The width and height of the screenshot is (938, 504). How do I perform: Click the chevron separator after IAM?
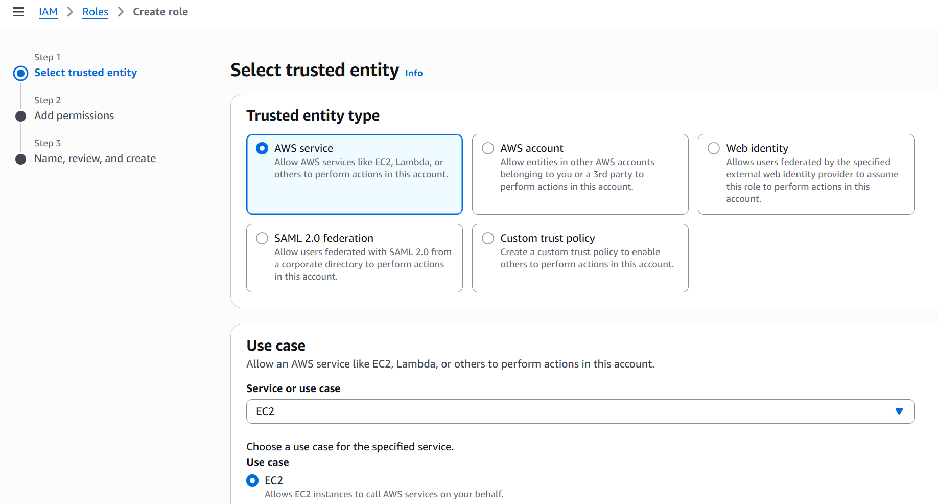pyautogui.click(x=70, y=12)
